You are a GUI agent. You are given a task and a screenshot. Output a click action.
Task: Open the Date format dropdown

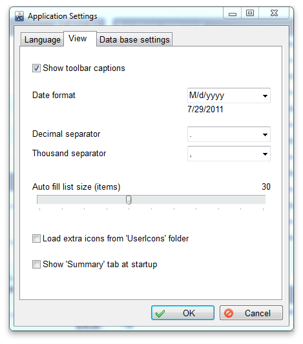click(229, 96)
